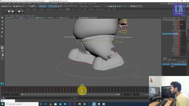Toggle Snap to points icon
Image resolution: width=189 pixels, height=106 pixels.
coord(69,6)
